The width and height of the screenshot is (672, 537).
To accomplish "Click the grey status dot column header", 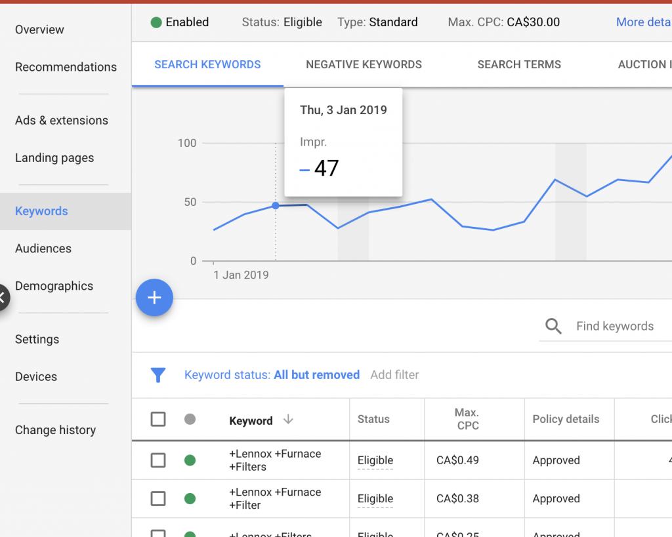I will (190, 420).
